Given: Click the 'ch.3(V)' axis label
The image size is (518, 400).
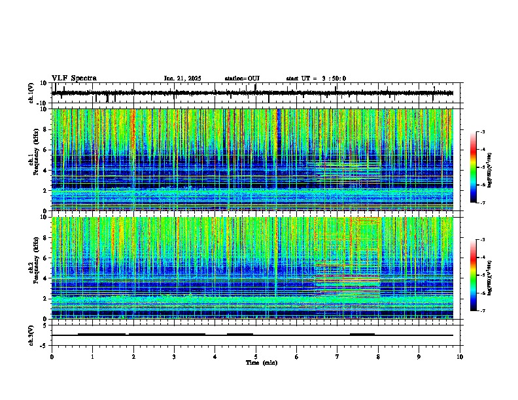Looking at the screenshot, I should (x=31, y=335).
